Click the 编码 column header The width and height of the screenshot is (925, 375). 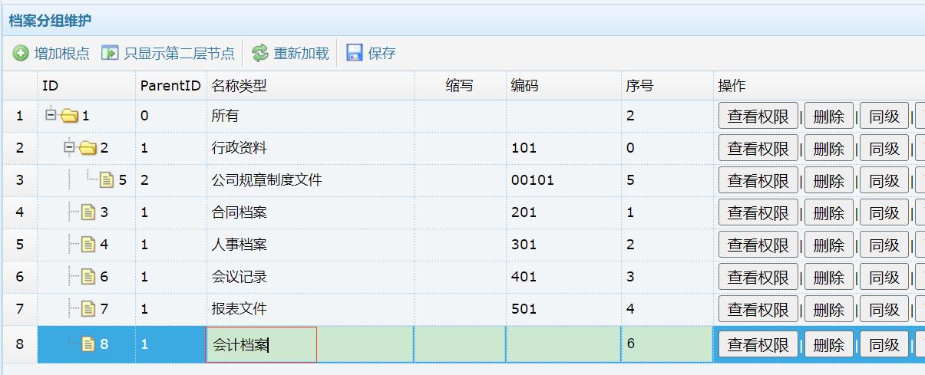(524, 86)
